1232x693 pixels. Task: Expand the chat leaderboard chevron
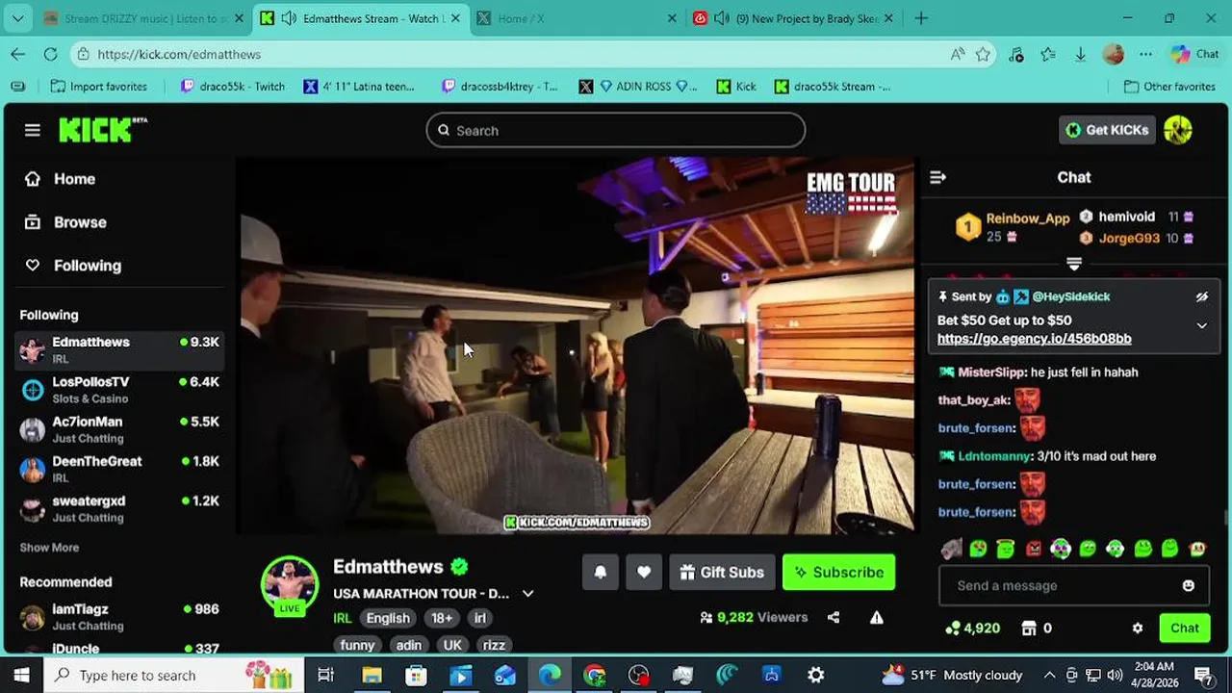[1074, 263]
